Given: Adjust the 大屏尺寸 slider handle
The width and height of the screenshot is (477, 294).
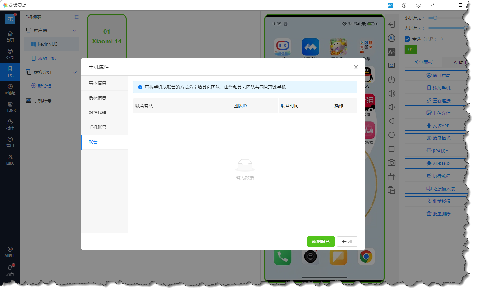Looking at the screenshot, I should click(466, 28).
